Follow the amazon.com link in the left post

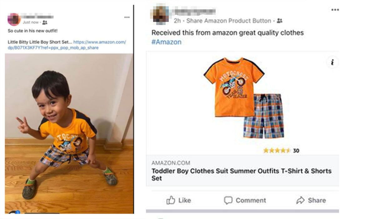coord(99,42)
